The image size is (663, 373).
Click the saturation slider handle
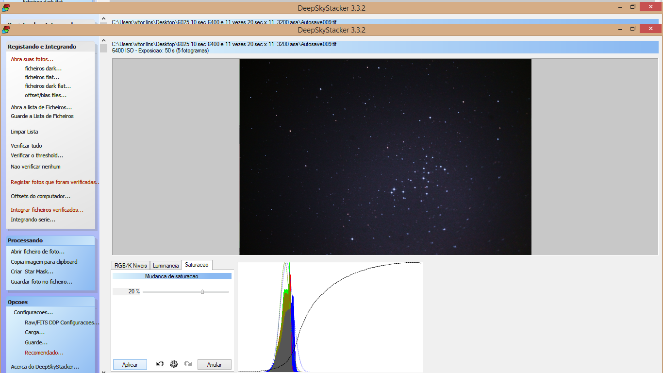tap(202, 292)
